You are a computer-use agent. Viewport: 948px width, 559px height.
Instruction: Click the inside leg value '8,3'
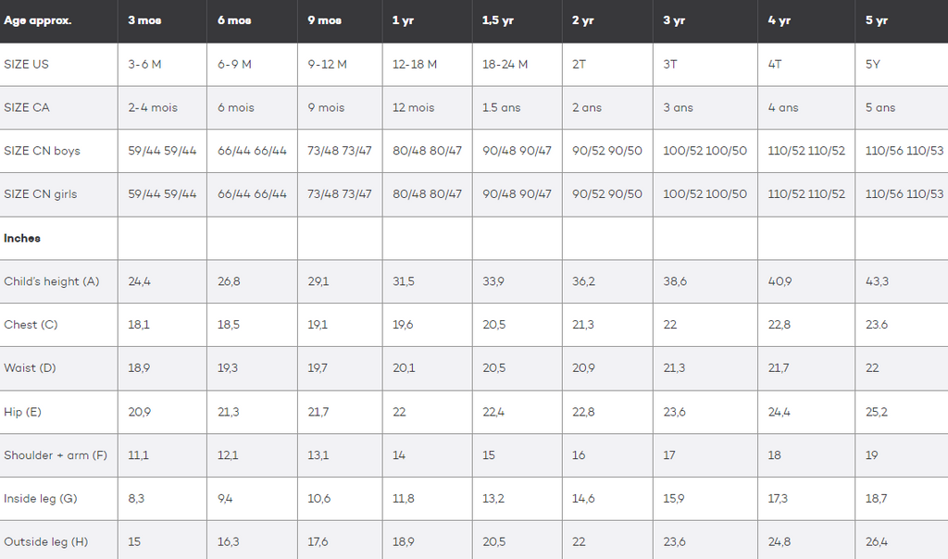[x=136, y=499]
